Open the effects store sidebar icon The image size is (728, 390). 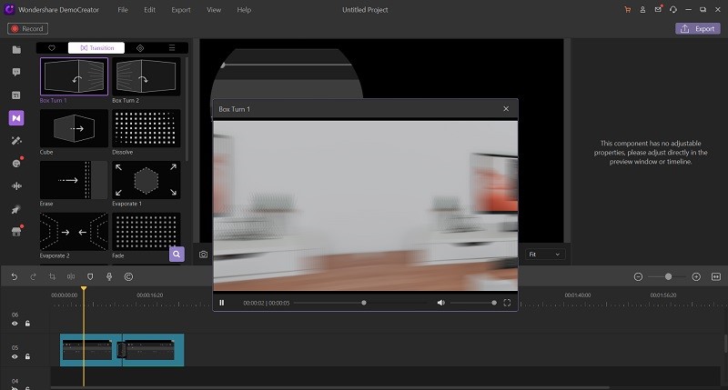click(16, 232)
